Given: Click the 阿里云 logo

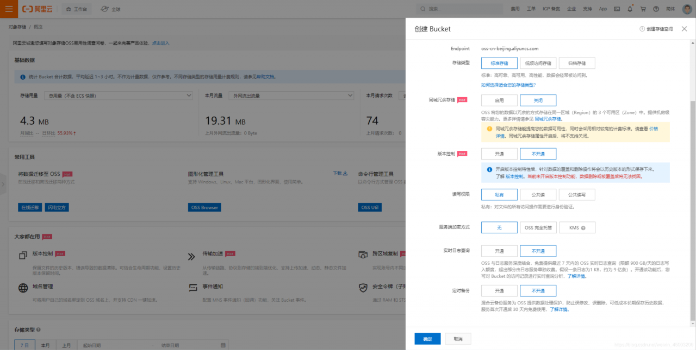Looking at the screenshot, I should (x=38, y=9).
